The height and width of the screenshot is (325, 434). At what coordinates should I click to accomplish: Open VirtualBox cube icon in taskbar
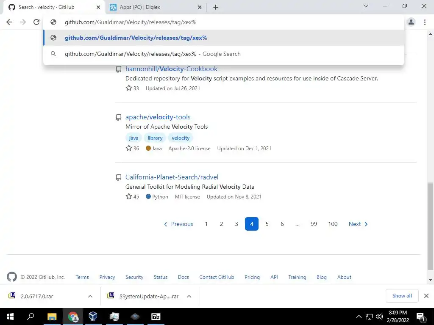(x=93, y=317)
